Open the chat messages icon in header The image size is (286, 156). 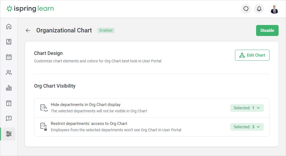[x=246, y=9]
